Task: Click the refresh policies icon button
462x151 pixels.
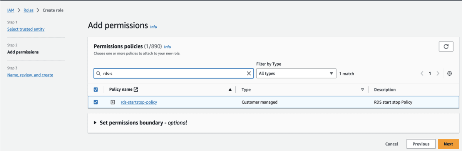Action: [x=446, y=46]
